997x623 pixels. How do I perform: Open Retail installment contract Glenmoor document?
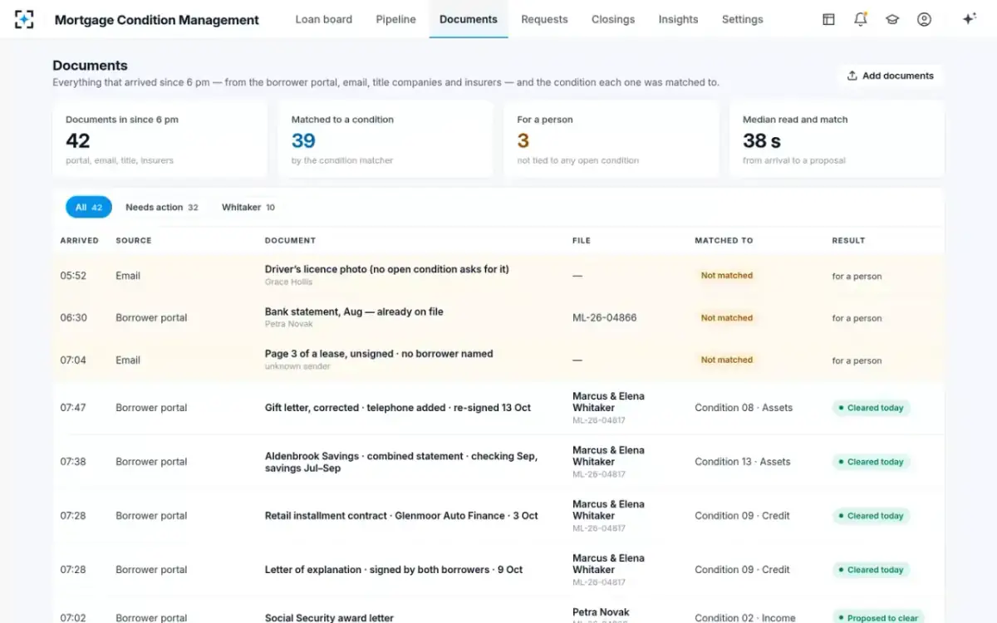click(401, 516)
